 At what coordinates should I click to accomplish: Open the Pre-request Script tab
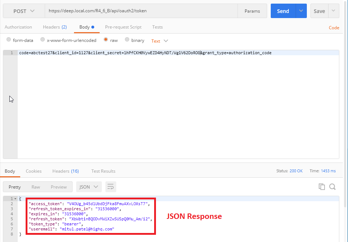coord(123,27)
